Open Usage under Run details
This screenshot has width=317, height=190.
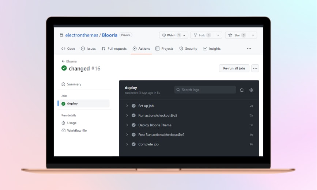tap(69, 123)
